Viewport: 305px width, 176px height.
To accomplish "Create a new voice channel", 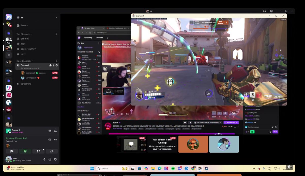I will (x=56, y=61).
